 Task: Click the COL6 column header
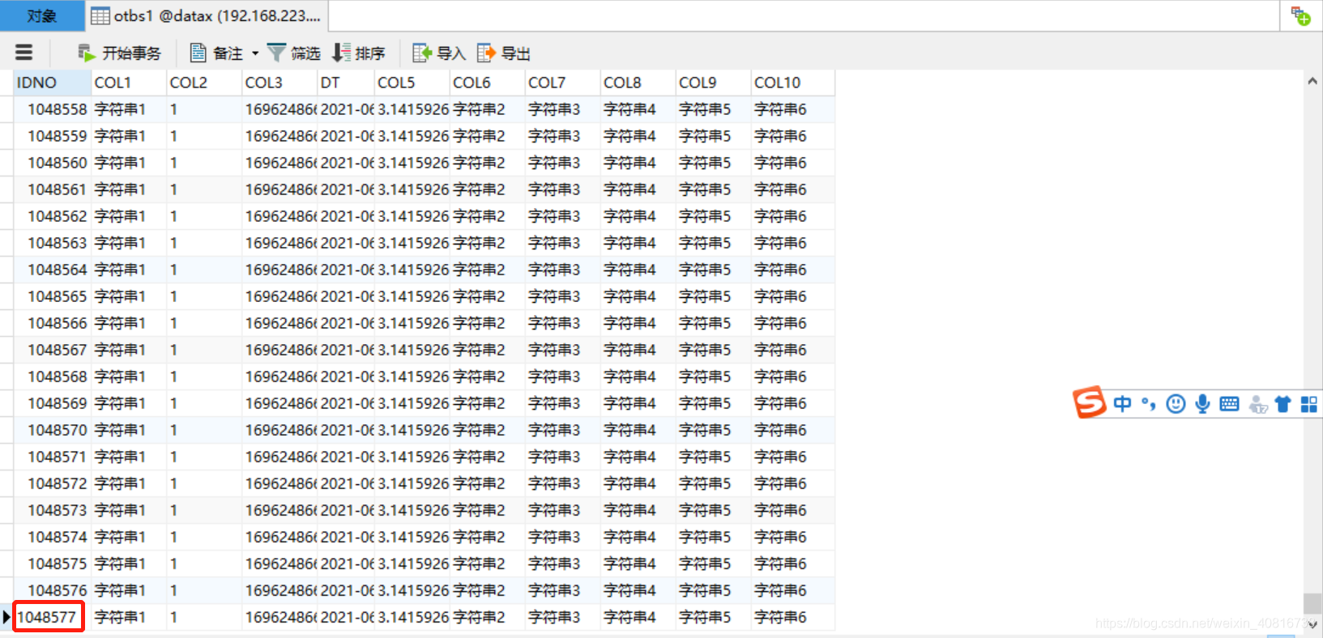click(x=487, y=83)
